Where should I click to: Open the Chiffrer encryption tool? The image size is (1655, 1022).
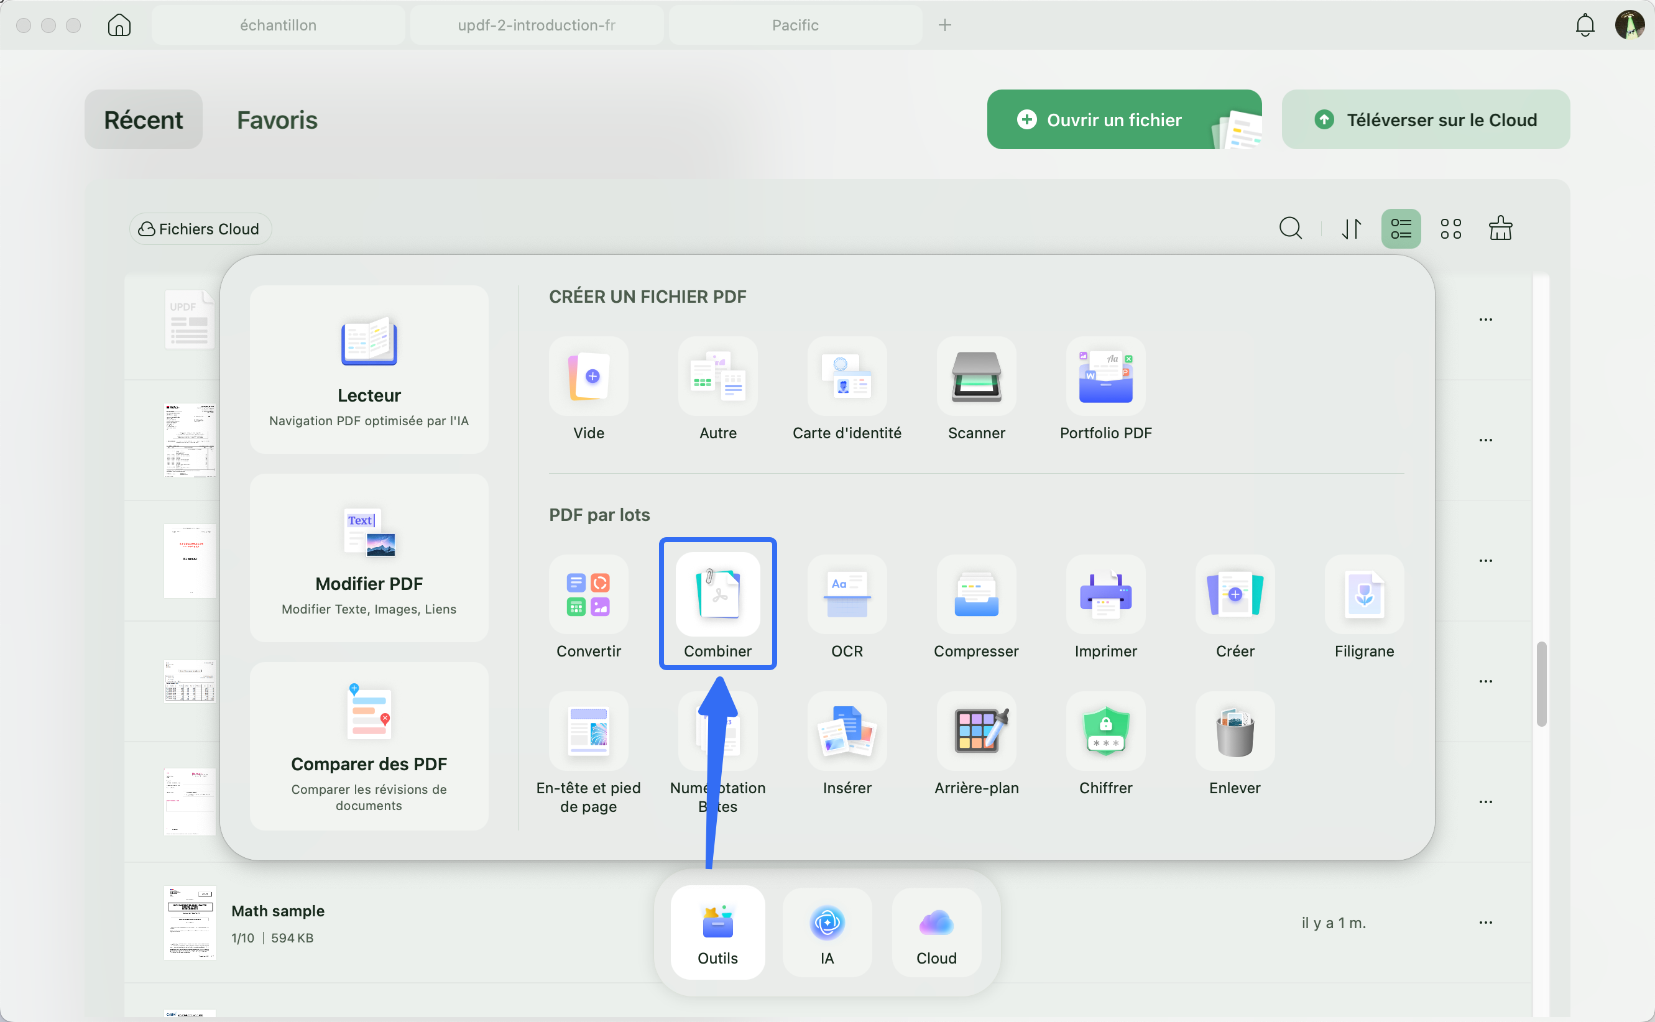(1105, 730)
